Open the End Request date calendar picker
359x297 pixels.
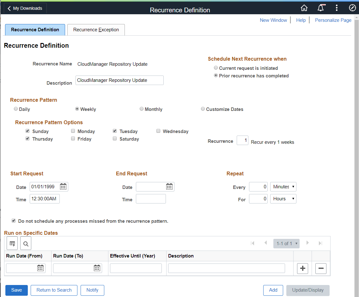[x=169, y=186]
